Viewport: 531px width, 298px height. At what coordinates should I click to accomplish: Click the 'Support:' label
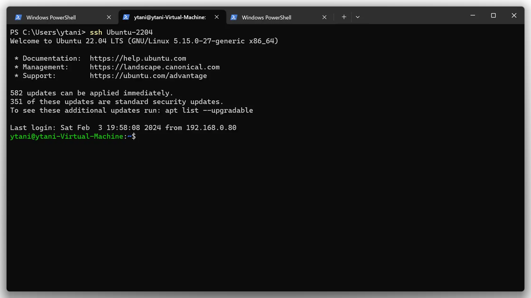coord(39,76)
